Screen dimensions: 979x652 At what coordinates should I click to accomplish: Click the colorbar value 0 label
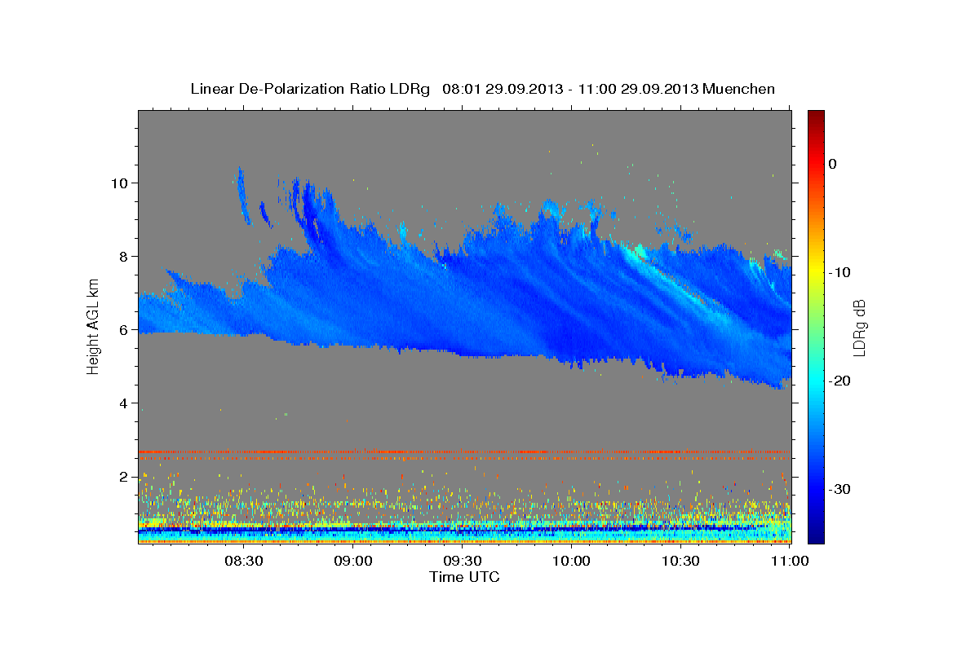pos(833,164)
